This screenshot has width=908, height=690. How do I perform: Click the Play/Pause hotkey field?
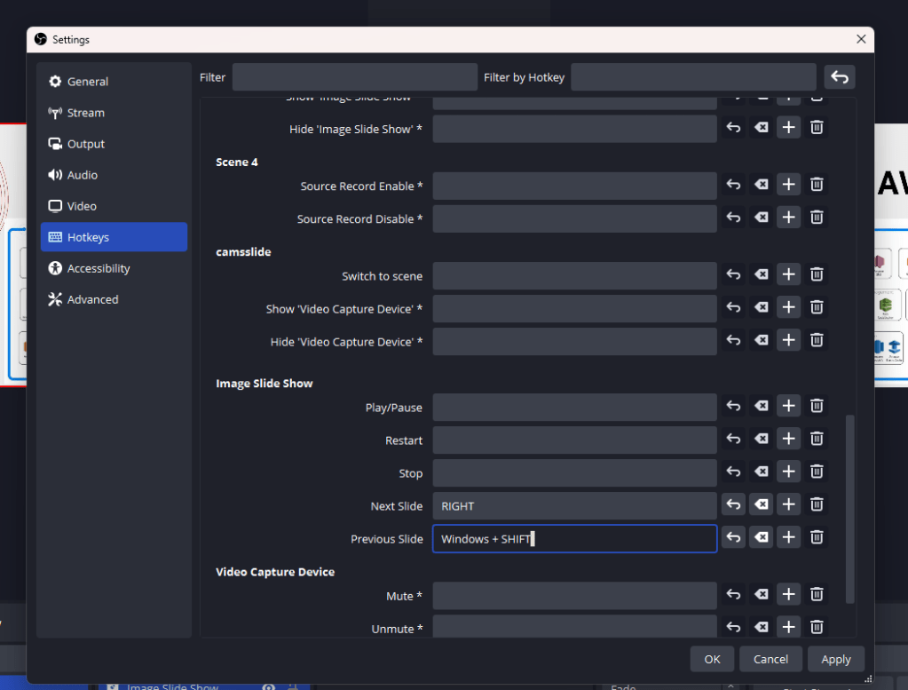pyautogui.click(x=574, y=408)
